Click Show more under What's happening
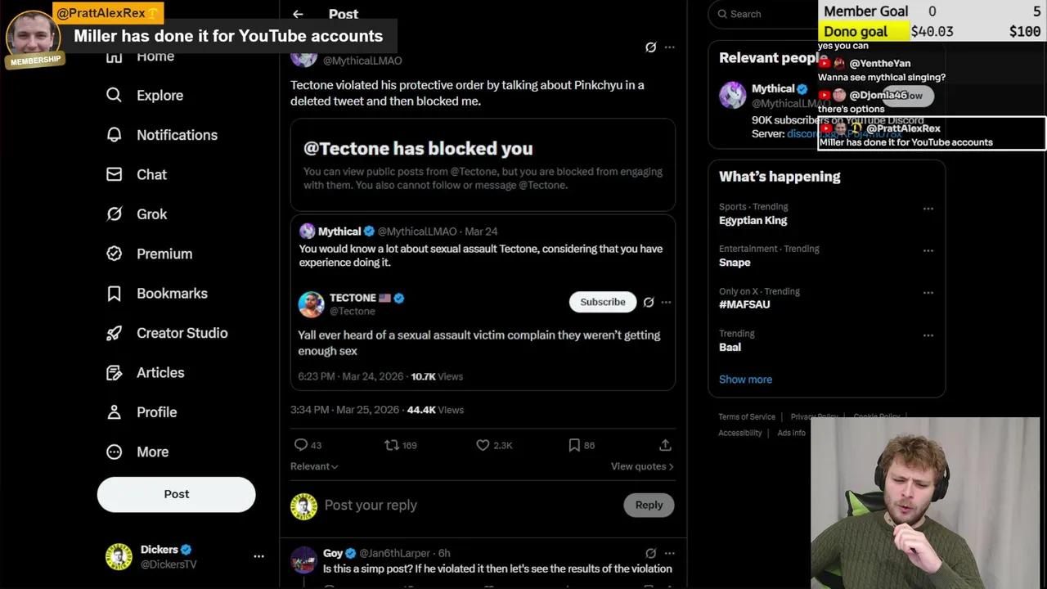The image size is (1047, 589). (745, 380)
